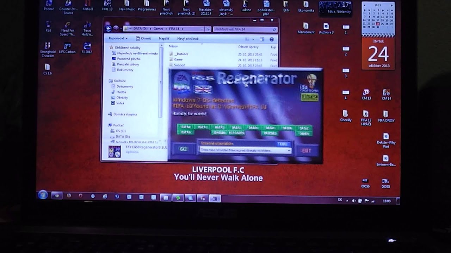
Task: Start regeneration with the GO! button
Action: coord(184,149)
